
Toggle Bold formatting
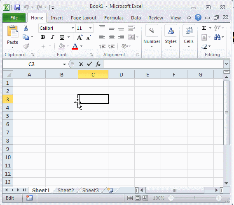pyautogui.click(x=43, y=37)
